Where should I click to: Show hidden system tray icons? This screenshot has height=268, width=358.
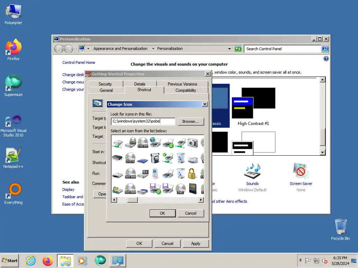click(x=300, y=260)
